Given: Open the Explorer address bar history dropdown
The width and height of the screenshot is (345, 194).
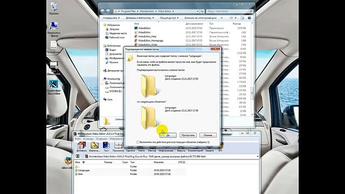Looking at the screenshot, I should pos(198,11).
